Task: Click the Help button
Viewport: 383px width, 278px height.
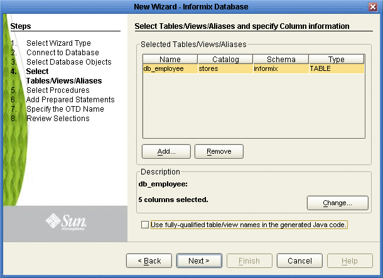Action: (x=350, y=260)
